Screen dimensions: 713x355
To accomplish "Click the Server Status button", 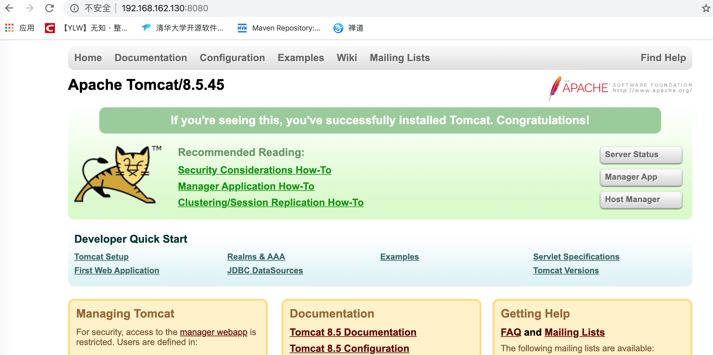I will [641, 155].
